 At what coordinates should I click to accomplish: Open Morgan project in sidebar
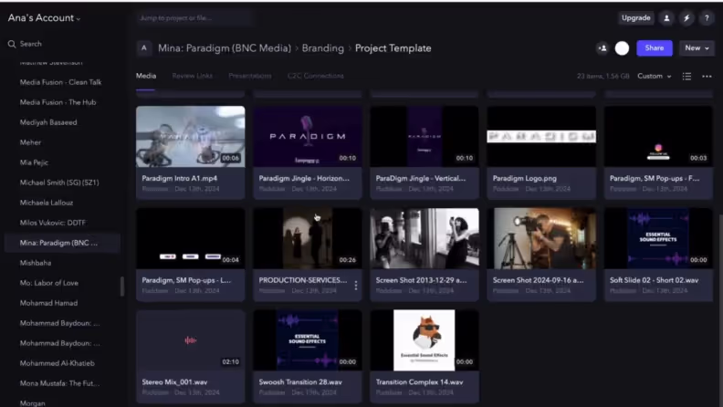[x=32, y=402]
